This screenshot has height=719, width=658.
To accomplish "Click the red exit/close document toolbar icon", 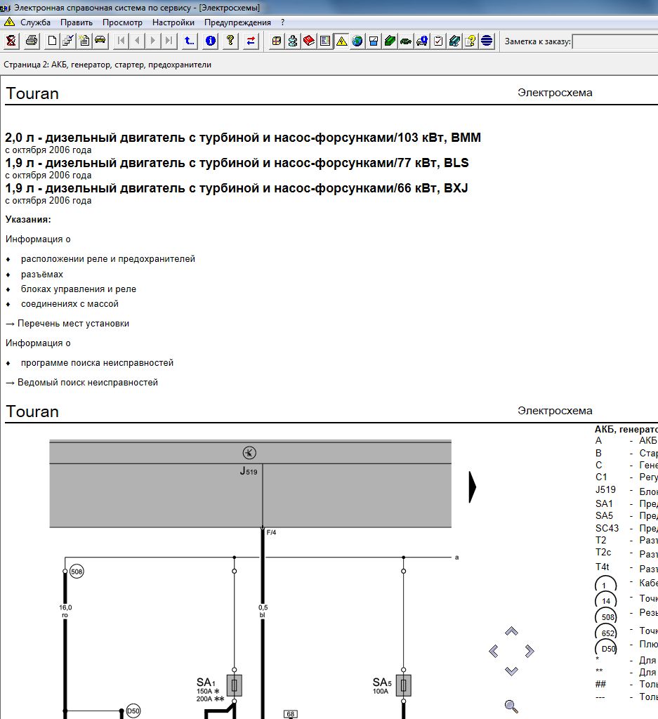I will point(11,41).
